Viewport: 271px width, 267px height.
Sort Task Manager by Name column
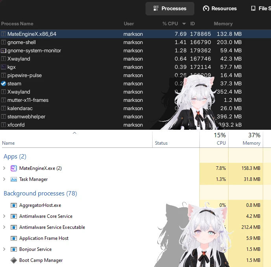[8, 143]
